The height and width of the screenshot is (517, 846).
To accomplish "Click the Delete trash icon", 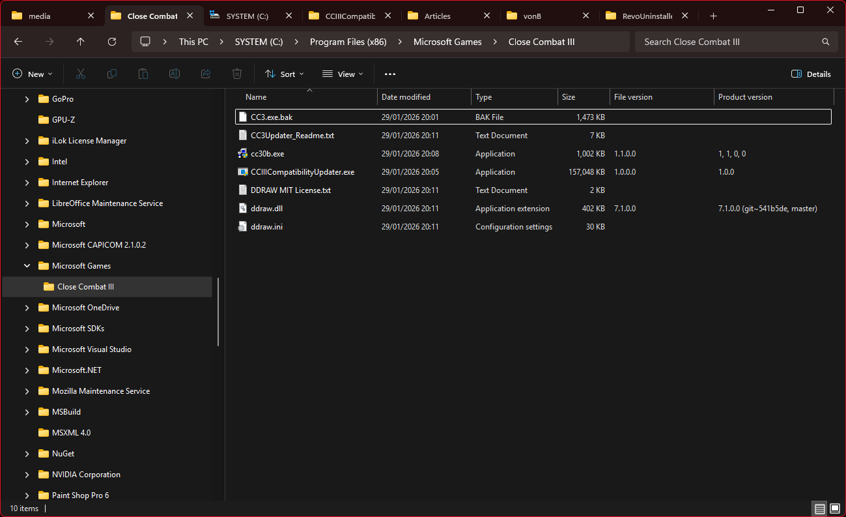I will [x=237, y=74].
